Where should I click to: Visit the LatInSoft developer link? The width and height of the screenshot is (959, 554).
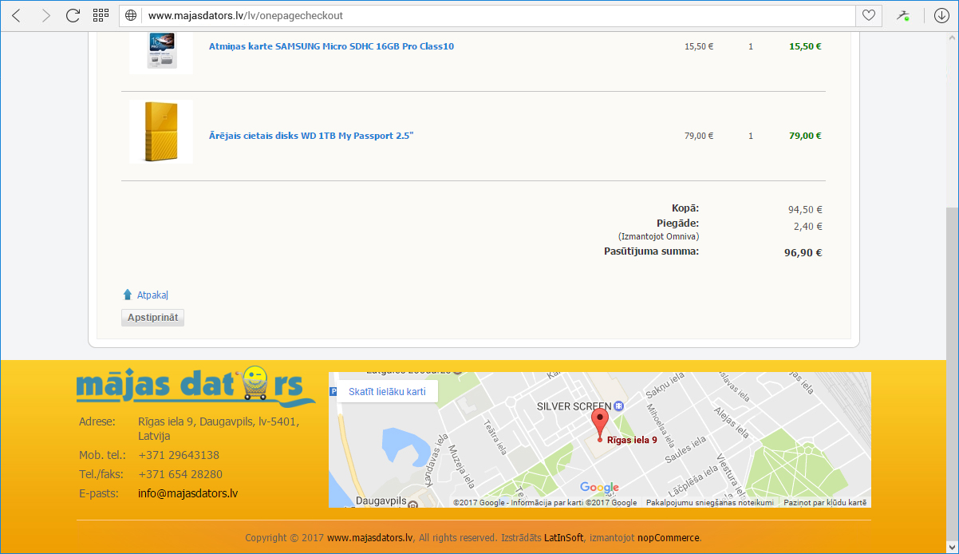(564, 538)
